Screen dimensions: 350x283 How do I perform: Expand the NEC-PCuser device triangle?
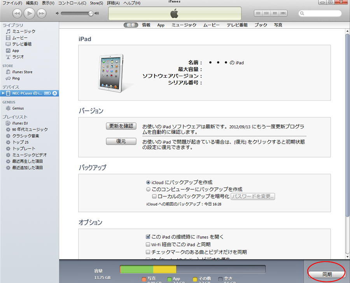tap(3, 93)
